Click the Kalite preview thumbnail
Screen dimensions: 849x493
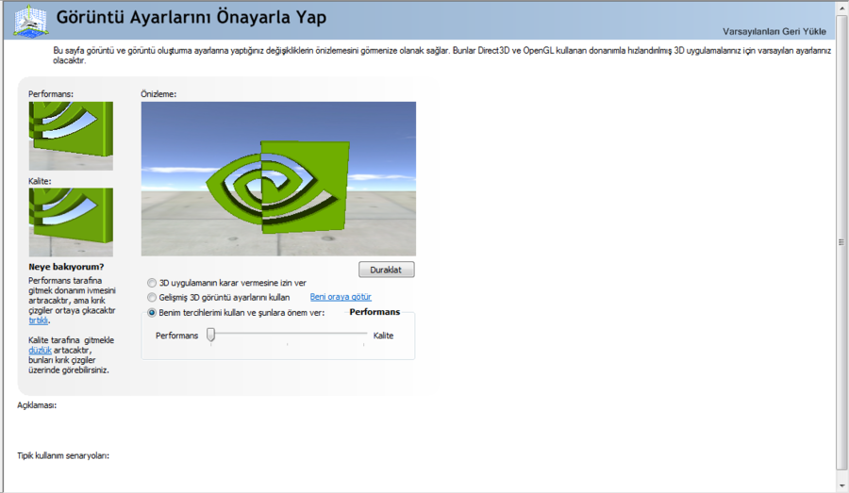(x=71, y=222)
